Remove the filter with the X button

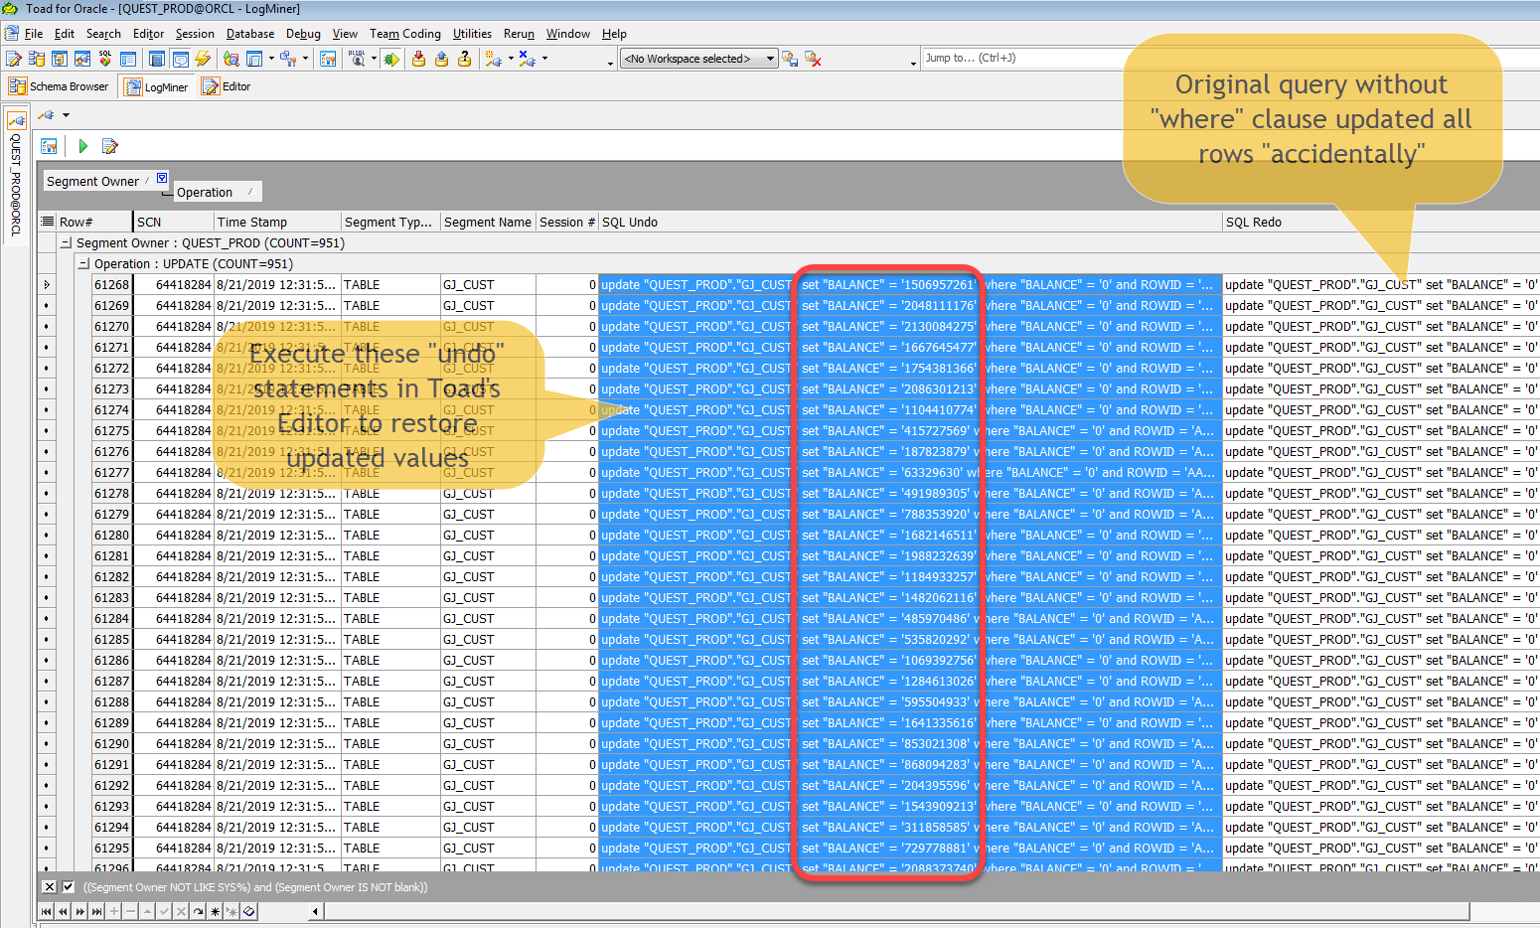click(x=50, y=887)
